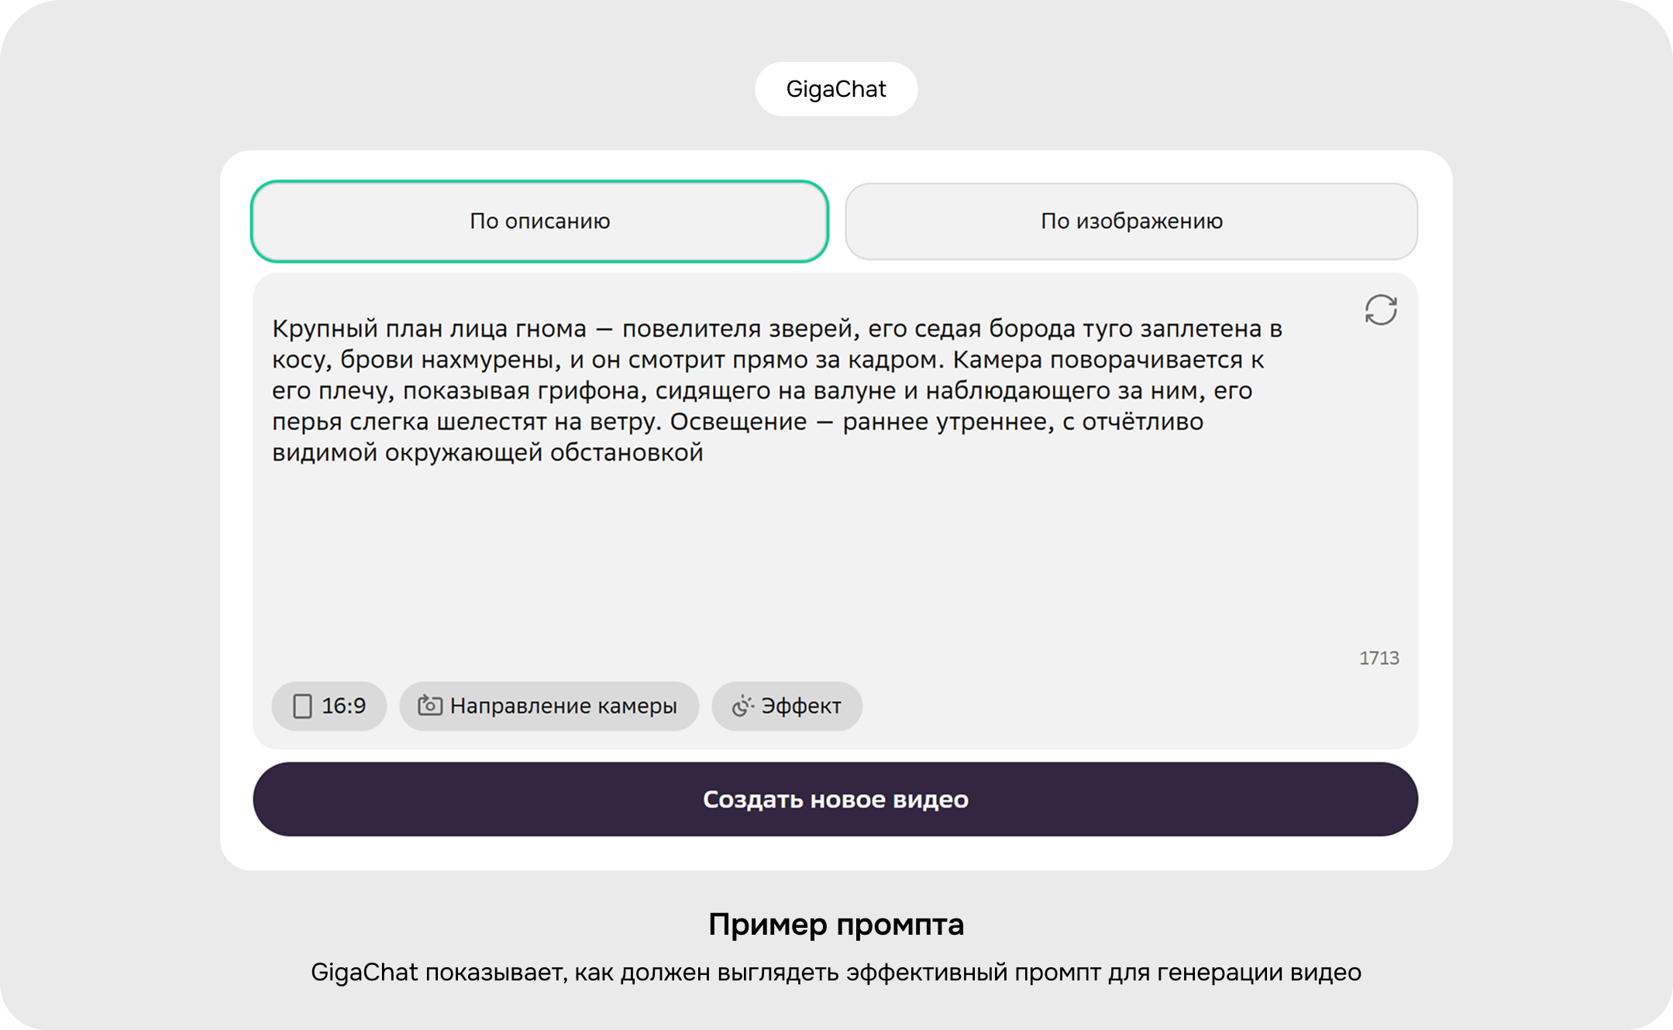Select the "По описанию" tab

[540, 221]
